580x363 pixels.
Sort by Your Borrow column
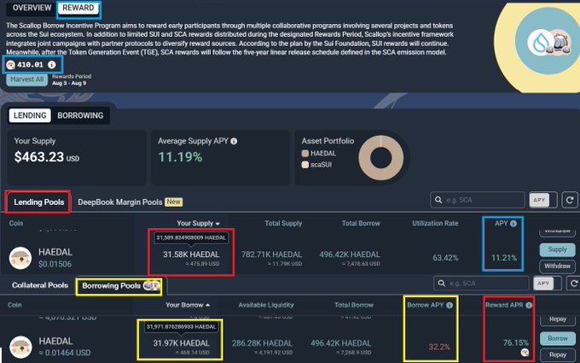188,305
